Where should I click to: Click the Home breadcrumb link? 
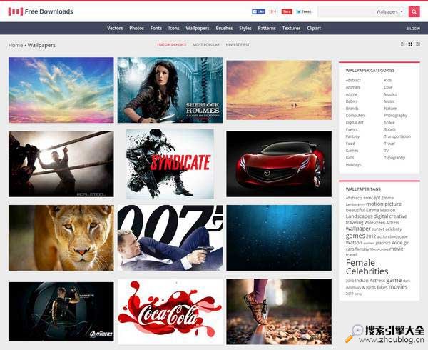[x=15, y=45]
